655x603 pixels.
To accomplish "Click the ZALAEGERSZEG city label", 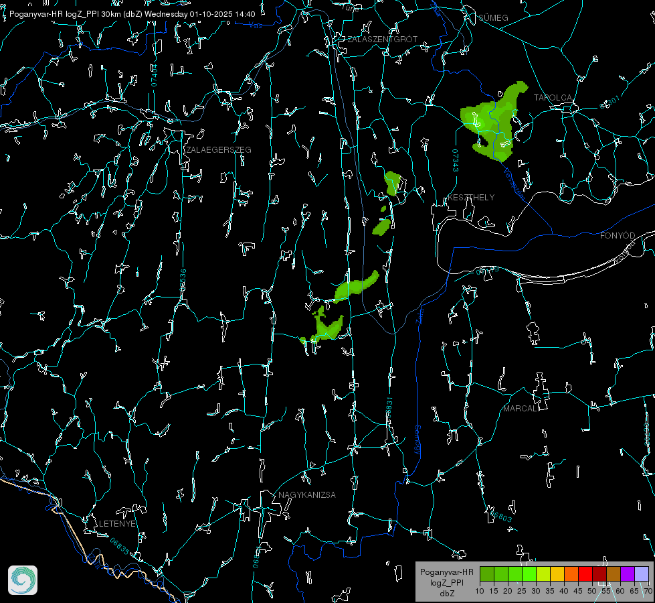I will pyautogui.click(x=219, y=150).
